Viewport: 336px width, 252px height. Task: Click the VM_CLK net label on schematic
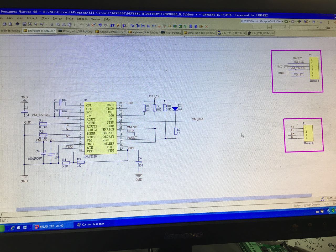tap(198, 119)
